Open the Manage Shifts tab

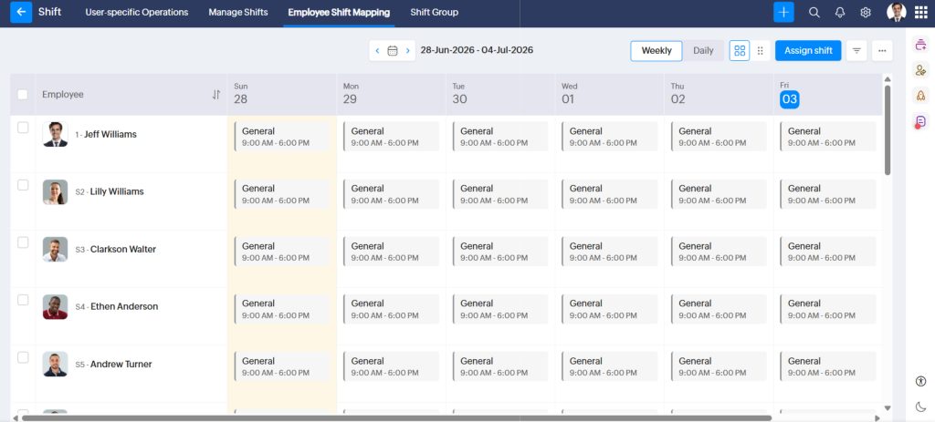[238, 12]
